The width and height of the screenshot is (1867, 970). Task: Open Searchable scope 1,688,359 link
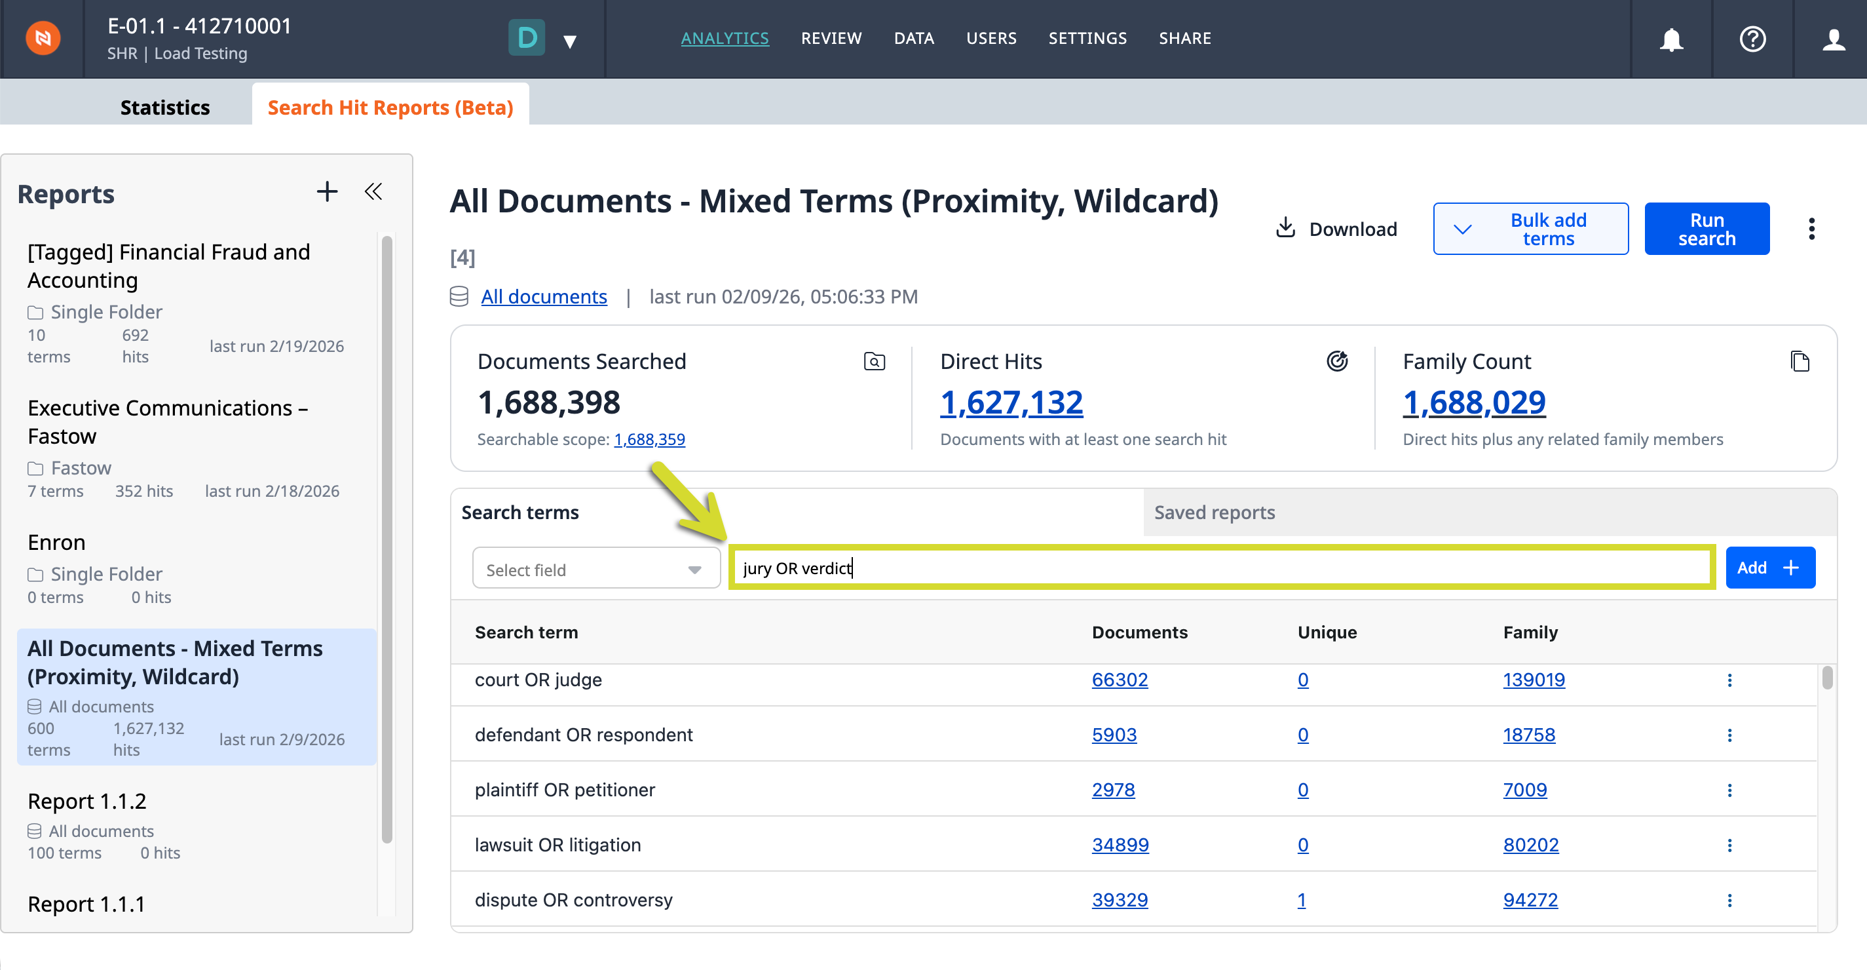pyautogui.click(x=649, y=439)
